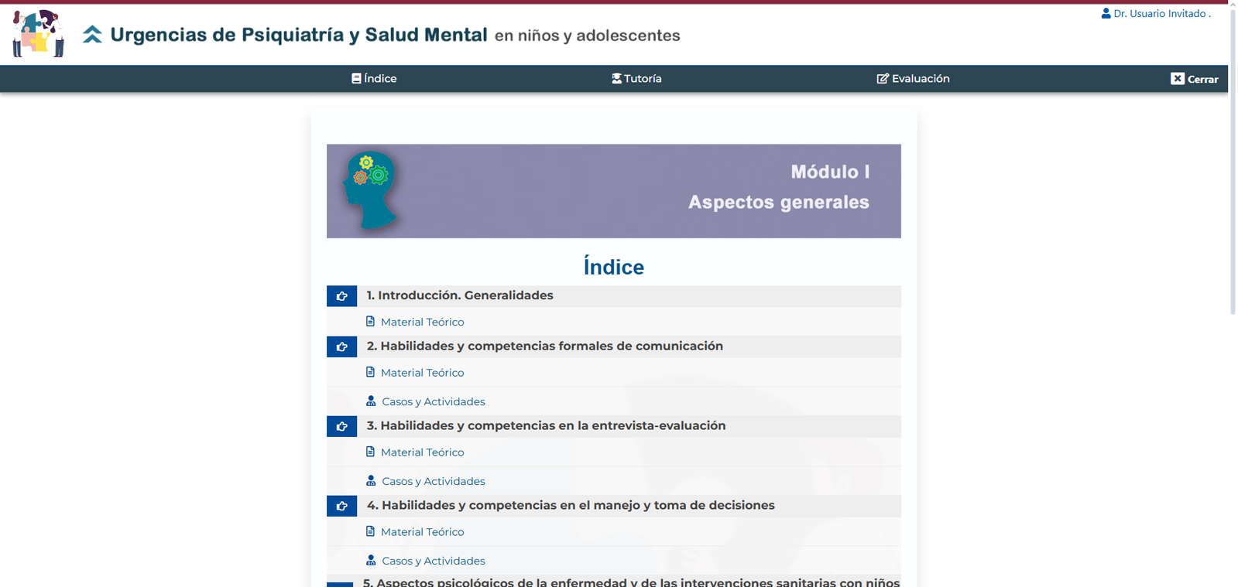
Task: Select heading 3. Habilidades en la entrevista-evaluación
Action: pyautogui.click(x=546, y=425)
